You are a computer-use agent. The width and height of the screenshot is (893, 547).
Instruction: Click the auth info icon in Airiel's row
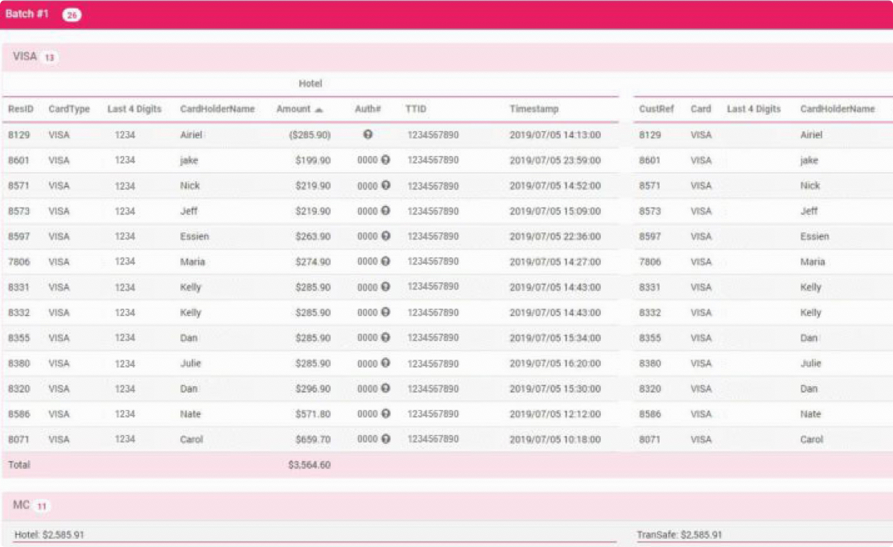(x=368, y=134)
